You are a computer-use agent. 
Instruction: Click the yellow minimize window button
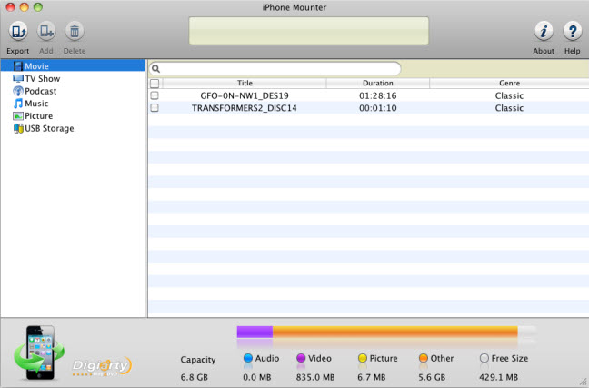pyautogui.click(x=24, y=6)
